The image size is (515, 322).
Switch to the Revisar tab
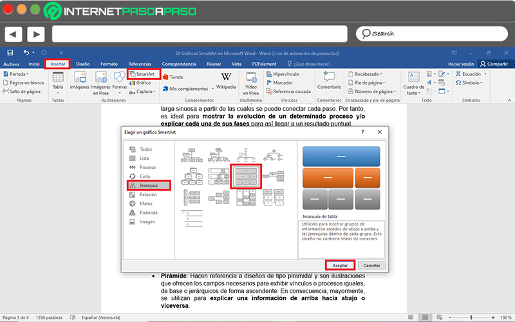(214, 64)
